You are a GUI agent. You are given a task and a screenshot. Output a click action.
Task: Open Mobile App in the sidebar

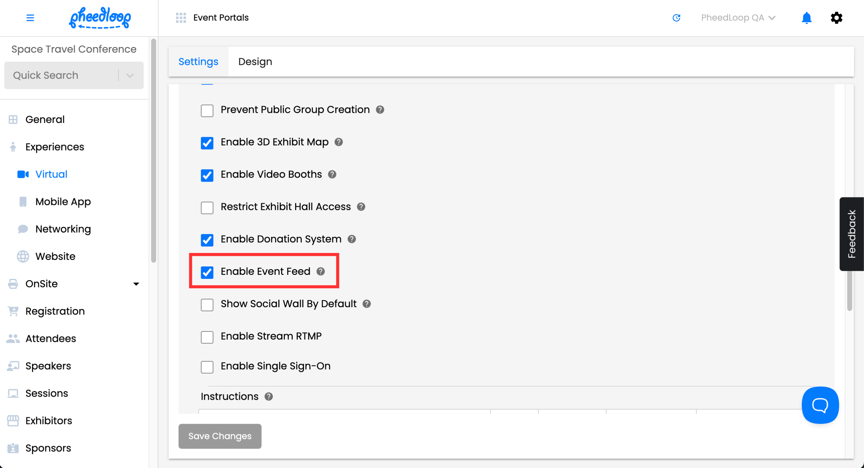point(63,202)
